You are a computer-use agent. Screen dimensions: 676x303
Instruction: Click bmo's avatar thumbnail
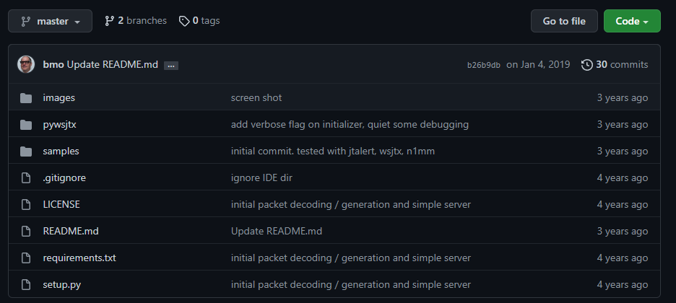coord(26,64)
